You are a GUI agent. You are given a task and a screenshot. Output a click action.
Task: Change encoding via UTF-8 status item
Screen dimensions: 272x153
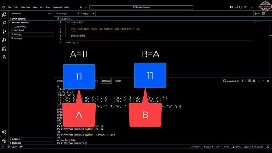click(218, 147)
